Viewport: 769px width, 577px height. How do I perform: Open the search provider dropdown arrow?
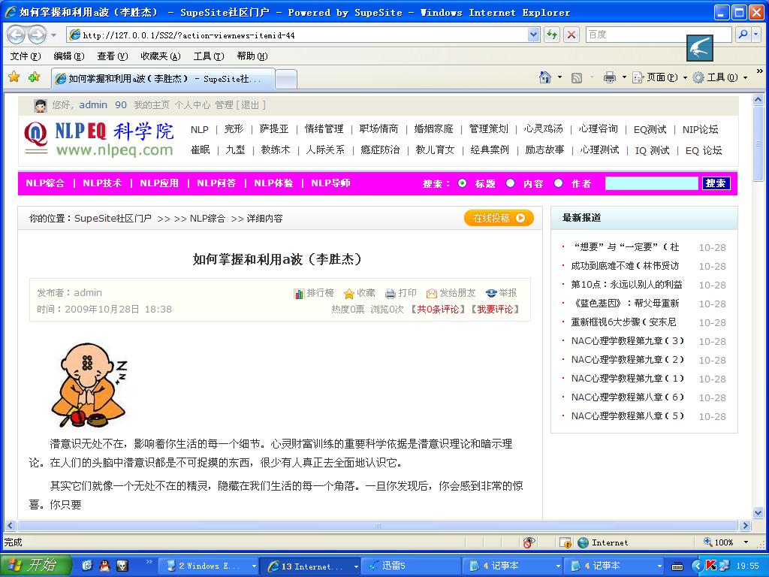point(755,35)
